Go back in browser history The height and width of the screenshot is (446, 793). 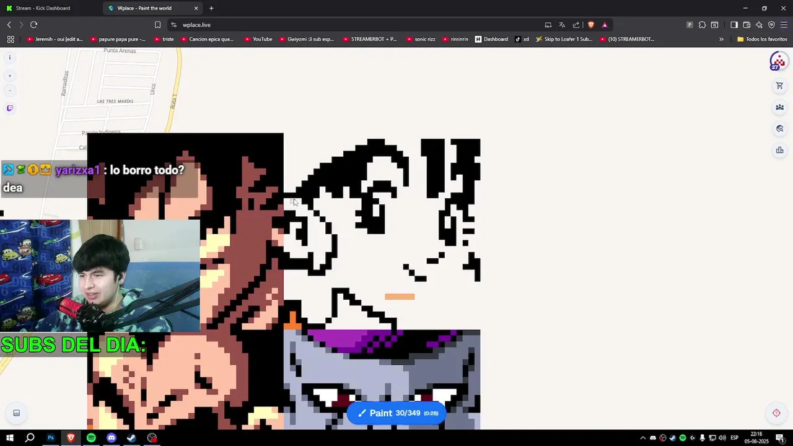pyautogui.click(x=9, y=25)
